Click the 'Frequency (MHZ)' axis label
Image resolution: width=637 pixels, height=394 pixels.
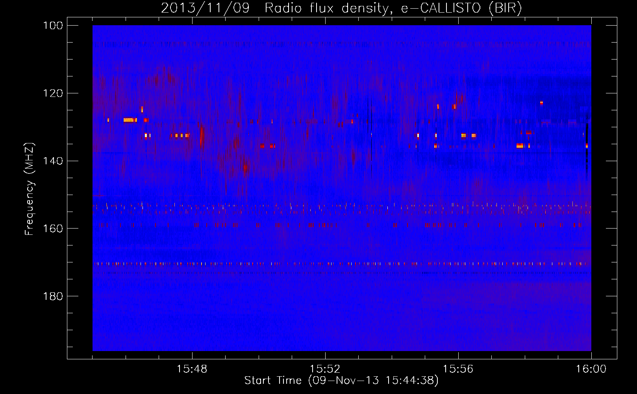click(x=30, y=189)
